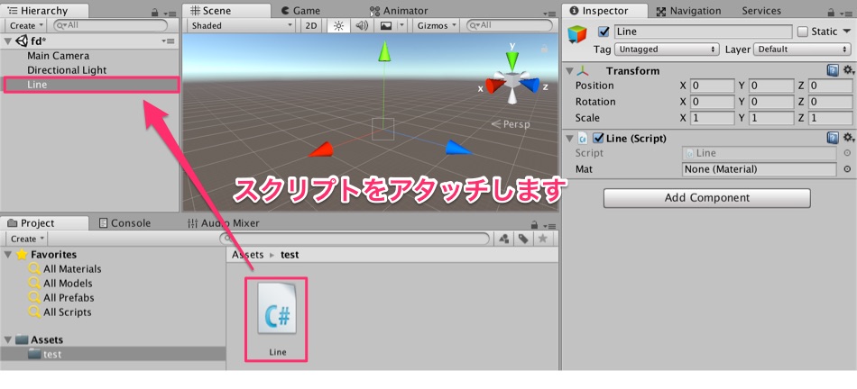The image size is (857, 389).
Task: Click the blue Z axis gizmo cone
Action: pyautogui.click(x=530, y=85)
